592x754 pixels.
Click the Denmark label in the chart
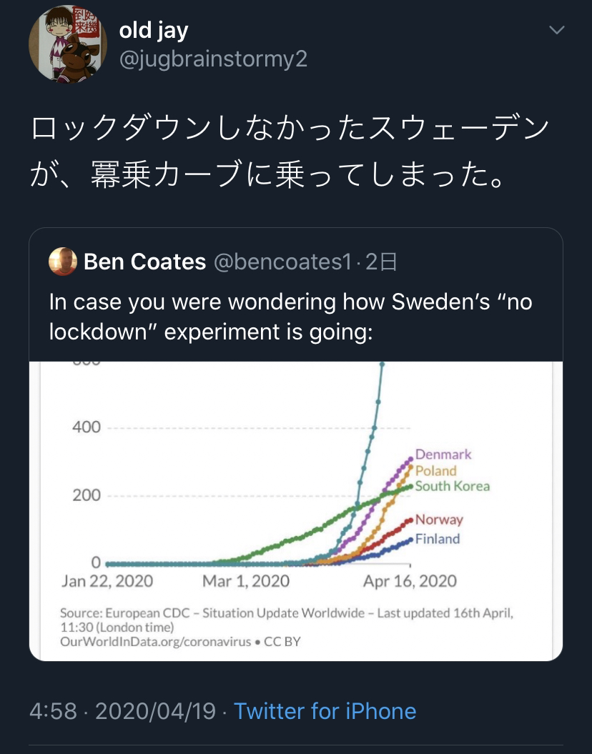point(443,455)
